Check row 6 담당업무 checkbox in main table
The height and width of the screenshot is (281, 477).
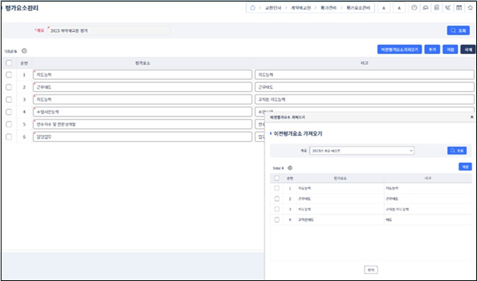[9, 137]
